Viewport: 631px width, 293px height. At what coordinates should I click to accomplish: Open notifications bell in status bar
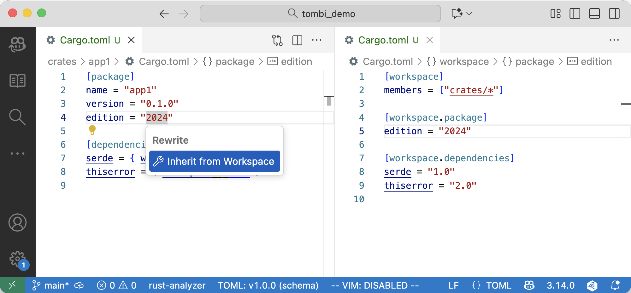click(x=615, y=285)
